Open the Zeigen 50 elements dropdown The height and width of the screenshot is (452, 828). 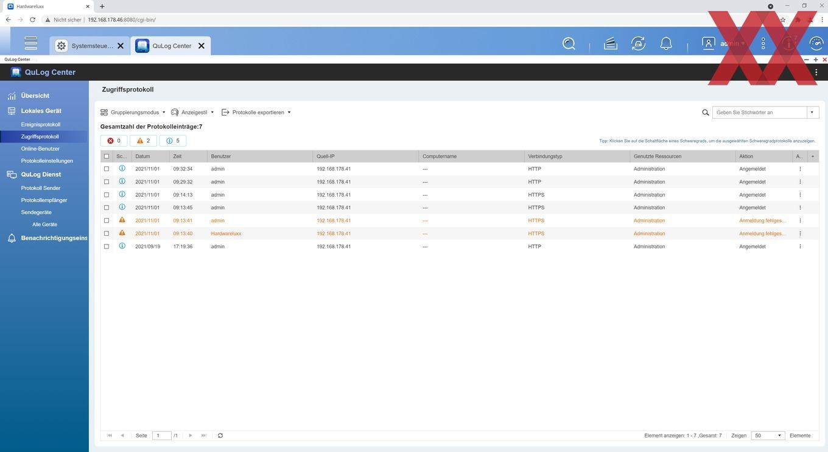click(x=768, y=436)
